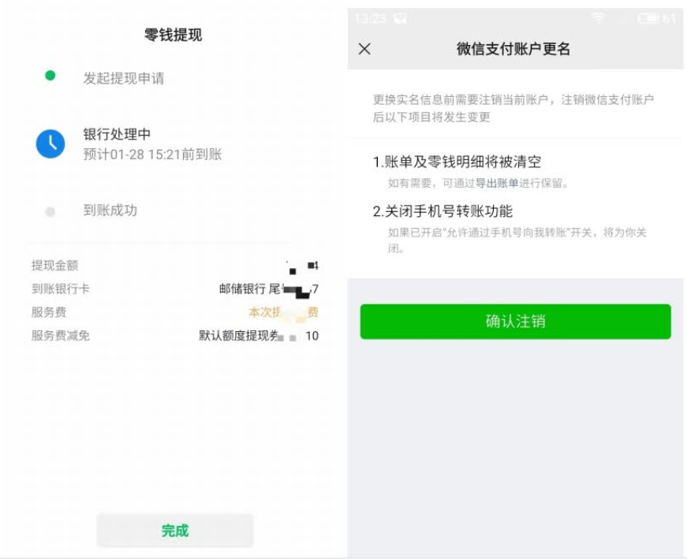Click the green 确认注销 button

[x=515, y=322]
